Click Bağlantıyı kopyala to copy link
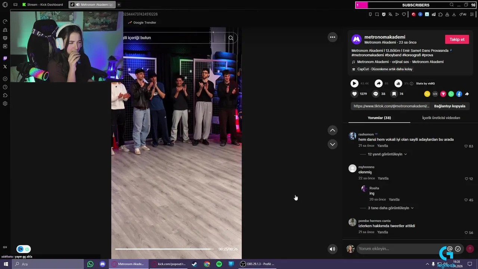Screen dimensions: 478x269 click(x=450, y=106)
